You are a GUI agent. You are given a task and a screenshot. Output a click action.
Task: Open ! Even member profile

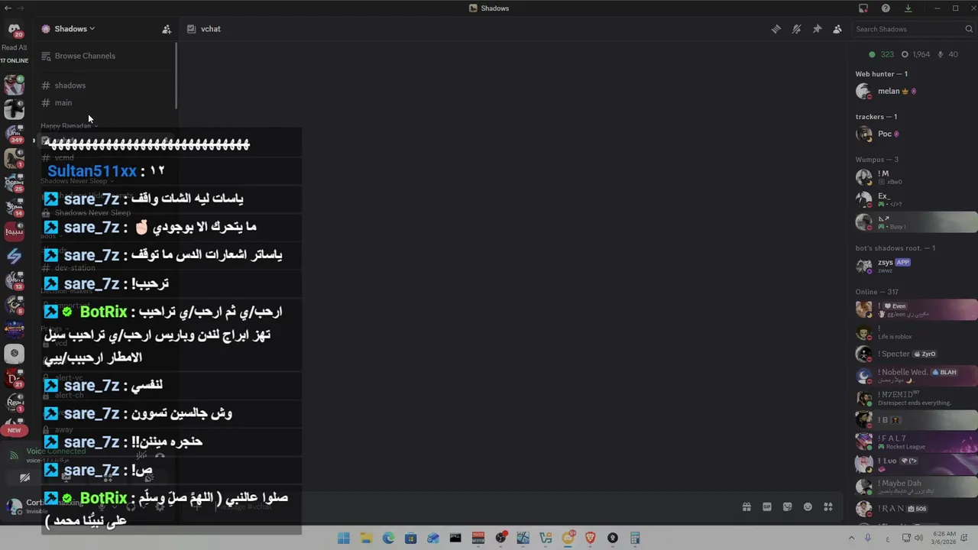tap(913, 309)
